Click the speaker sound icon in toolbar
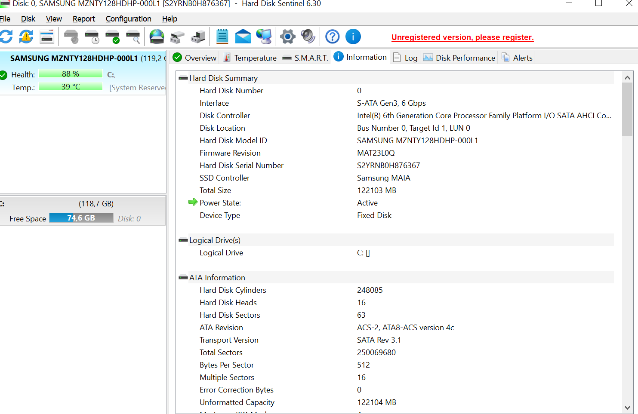 (x=308, y=37)
